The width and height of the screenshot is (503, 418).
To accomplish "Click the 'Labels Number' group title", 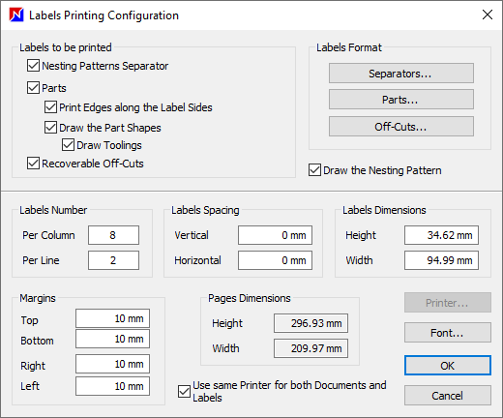I will coord(53,210).
